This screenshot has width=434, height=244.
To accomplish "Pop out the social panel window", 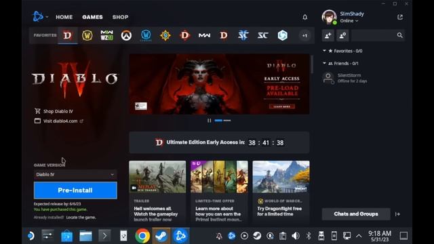I will pos(400,17).
